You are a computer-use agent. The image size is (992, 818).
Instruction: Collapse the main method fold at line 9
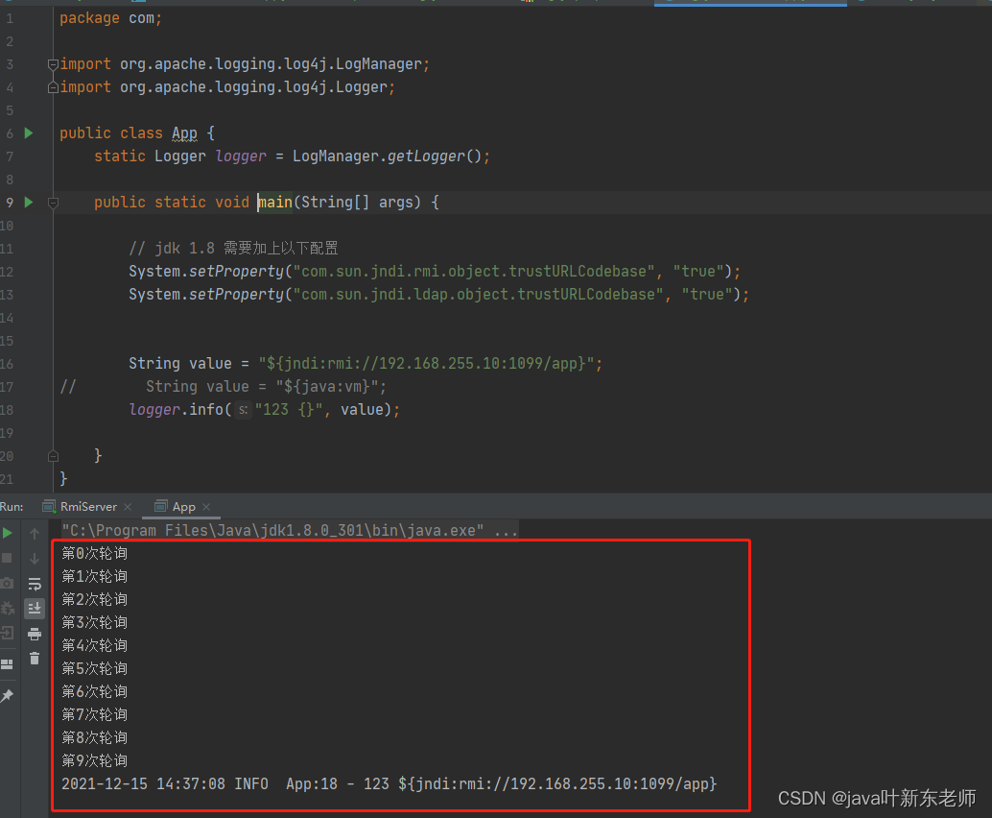point(53,203)
